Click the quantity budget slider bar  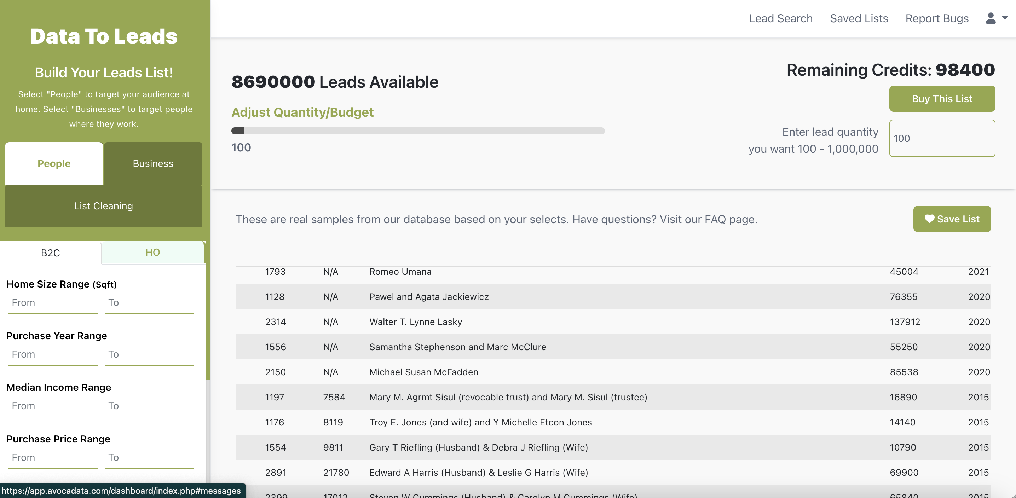point(418,131)
